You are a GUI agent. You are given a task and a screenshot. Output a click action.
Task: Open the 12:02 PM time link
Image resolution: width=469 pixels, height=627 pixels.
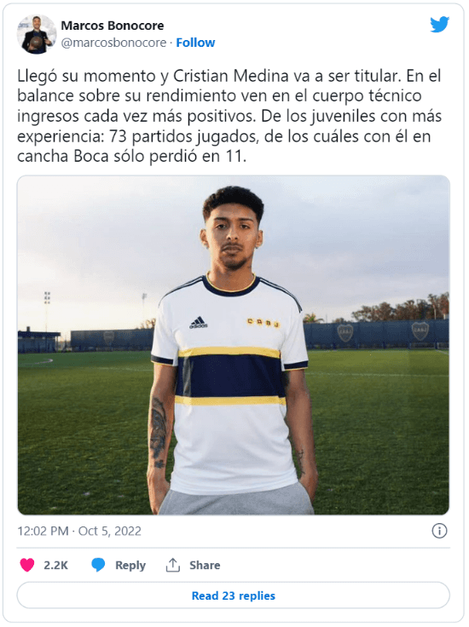click(43, 531)
